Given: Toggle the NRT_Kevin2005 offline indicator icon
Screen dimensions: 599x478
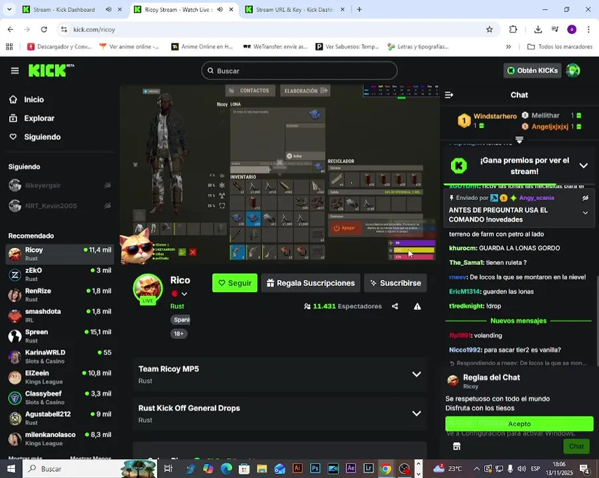Looking at the screenshot, I should [x=107, y=206].
